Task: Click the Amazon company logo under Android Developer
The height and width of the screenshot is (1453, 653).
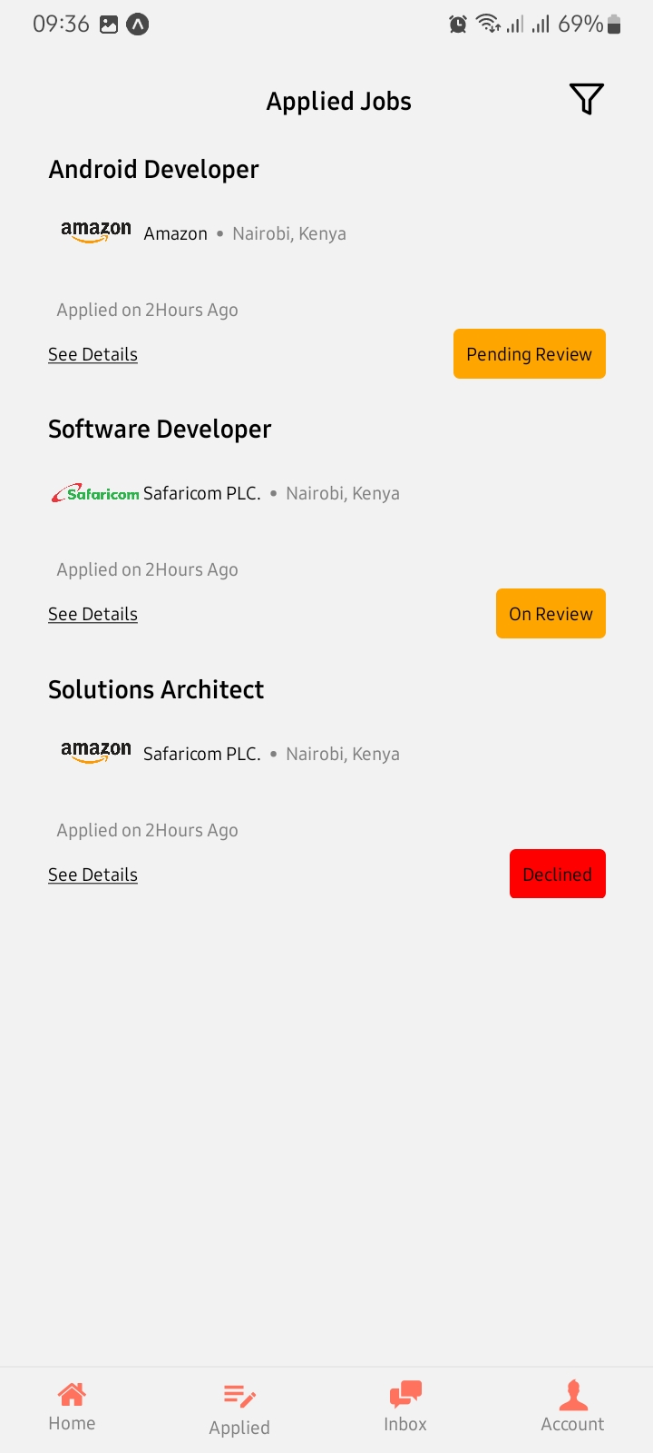Action: tap(95, 232)
